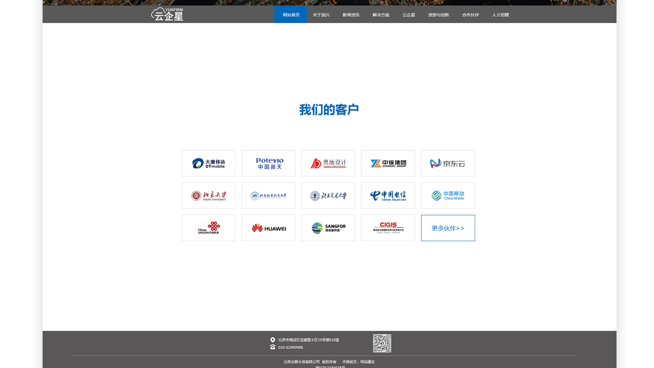Click the China Telecom logo
654x368 pixels.
pyautogui.click(x=388, y=196)
